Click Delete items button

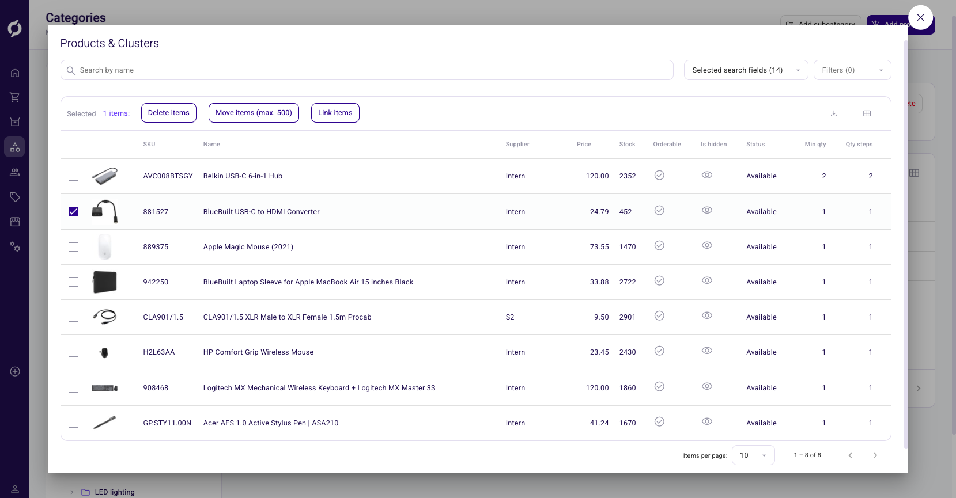click(x=169, y=113)
